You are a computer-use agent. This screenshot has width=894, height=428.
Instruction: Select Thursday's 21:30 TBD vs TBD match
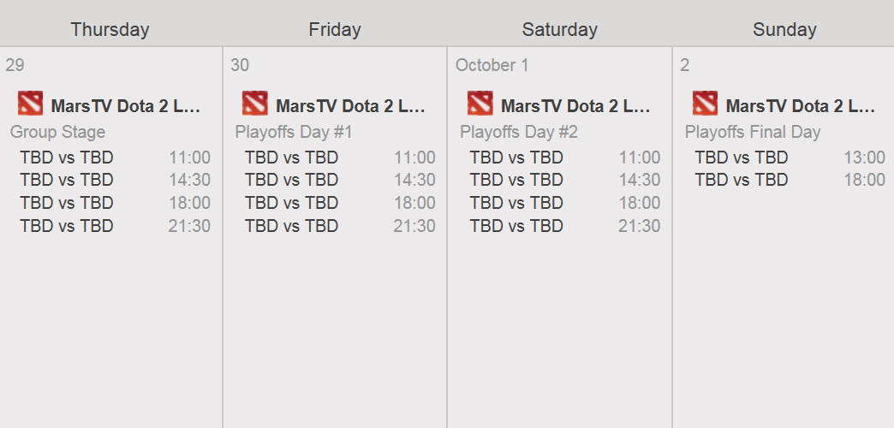pos(115,226)
